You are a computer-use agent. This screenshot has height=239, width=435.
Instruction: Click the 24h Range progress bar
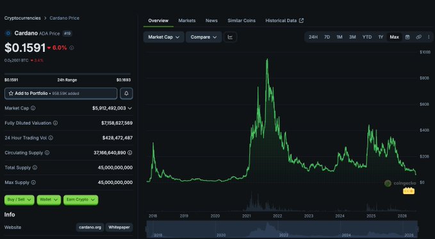(x=67, y=74)
